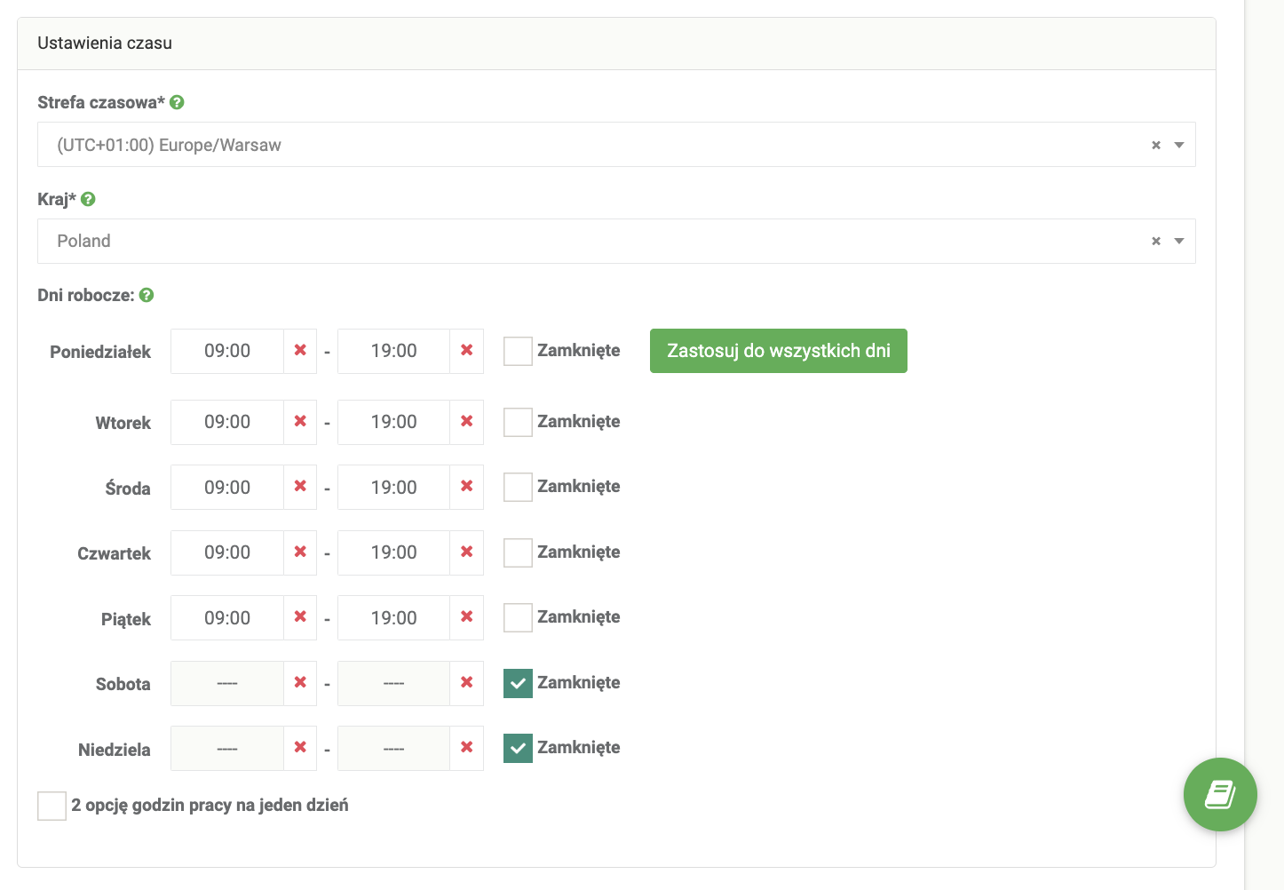Select the empty Niedziela start time field

[x=227, y=748]
